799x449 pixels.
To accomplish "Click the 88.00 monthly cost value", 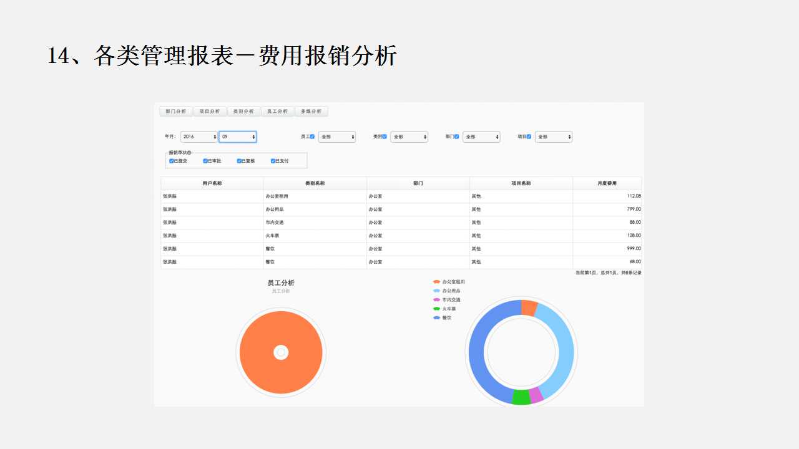I will click(x=635, y=223).
